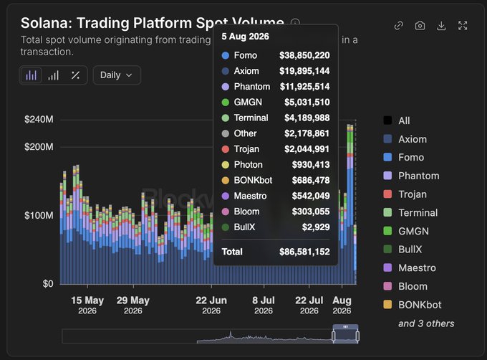487x360 pixels.
Task: Switch to the cumulative bar chart view
Action: pyautogui.click(x=54, y=75)
